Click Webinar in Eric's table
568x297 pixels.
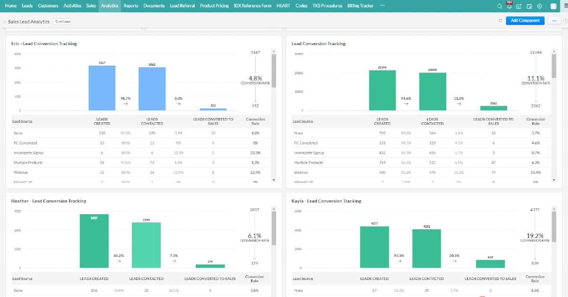pyautogui.click(x=20, y=172)
